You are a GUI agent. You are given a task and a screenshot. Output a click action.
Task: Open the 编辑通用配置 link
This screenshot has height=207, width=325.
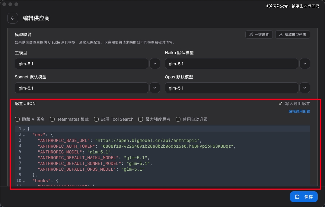point(299,111)
